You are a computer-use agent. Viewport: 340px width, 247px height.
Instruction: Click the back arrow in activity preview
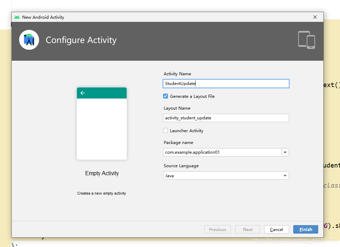click(x=83, y=93)
